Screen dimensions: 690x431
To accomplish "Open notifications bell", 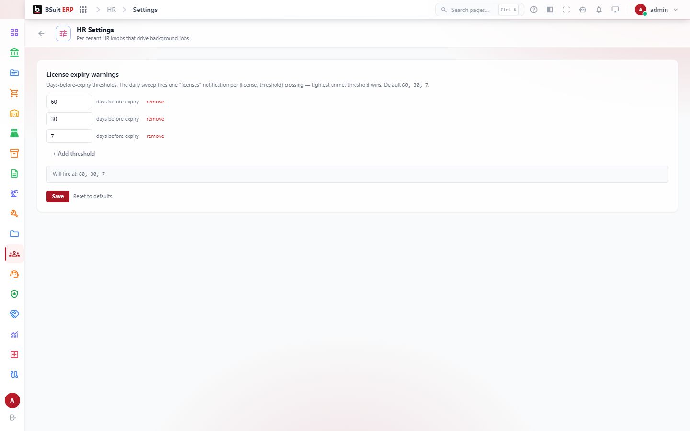I will click(x=599, y=10).
